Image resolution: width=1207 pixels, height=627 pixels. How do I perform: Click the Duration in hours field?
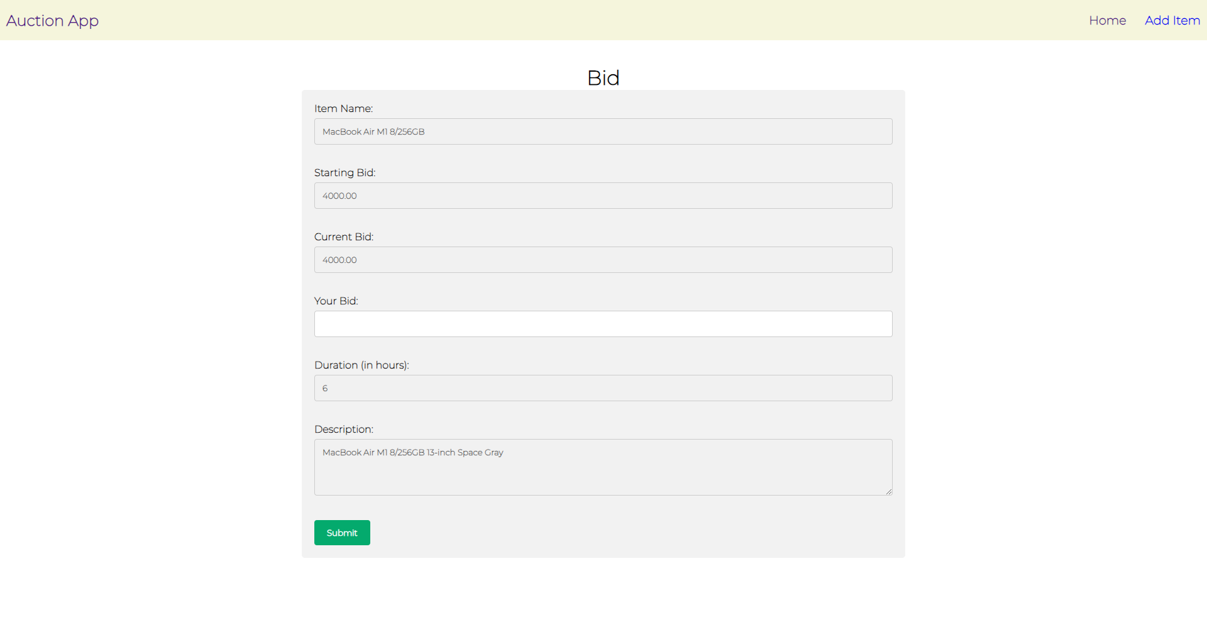coord(603,388)
